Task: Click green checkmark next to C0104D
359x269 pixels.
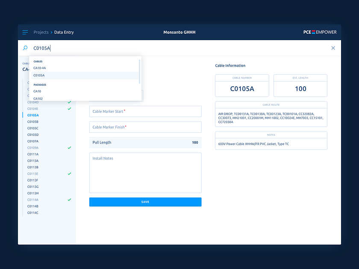Action: coord(69,102)
